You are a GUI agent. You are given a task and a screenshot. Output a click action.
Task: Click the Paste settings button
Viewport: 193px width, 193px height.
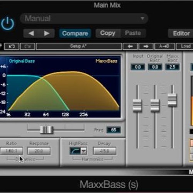coord(133,33)
